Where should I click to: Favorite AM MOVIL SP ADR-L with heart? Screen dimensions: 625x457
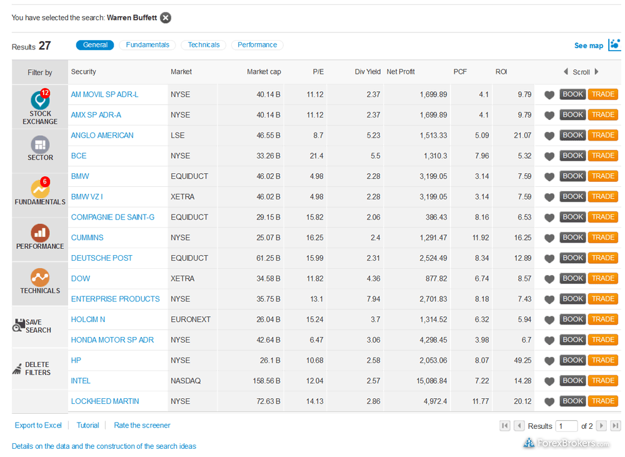(x=549, y=95)
